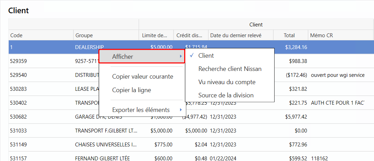The height and width of the screenshot is (161, 374).
Task: Choose Copier la ligne option
Action: pos(131,90)
